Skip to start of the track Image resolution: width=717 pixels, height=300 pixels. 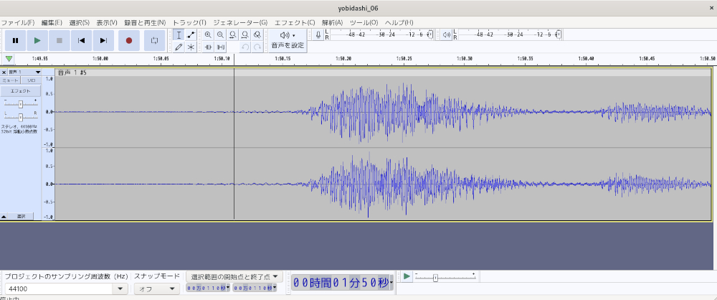pyautogui.click(x=82, y=41)
